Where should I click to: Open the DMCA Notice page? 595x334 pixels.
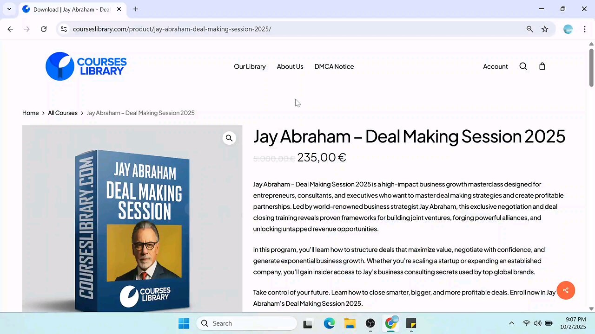coord(334,66)
